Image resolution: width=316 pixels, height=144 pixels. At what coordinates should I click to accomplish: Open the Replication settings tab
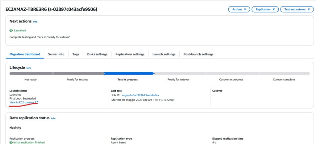coord(130,54)
